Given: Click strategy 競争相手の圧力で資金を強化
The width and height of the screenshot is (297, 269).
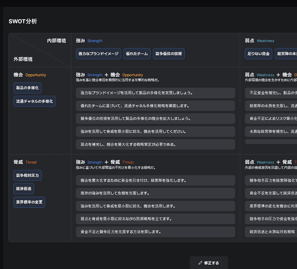Looking at the screenshot, I should tap(271, 219).
